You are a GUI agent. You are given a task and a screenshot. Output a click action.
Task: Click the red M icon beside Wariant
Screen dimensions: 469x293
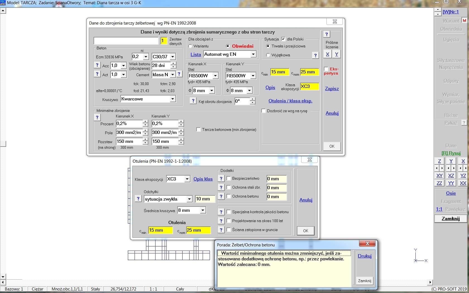pyautogui.click(x=464, y=20)
